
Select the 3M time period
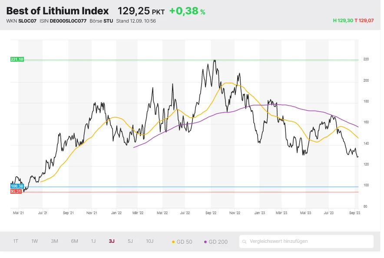pos(54,241)
